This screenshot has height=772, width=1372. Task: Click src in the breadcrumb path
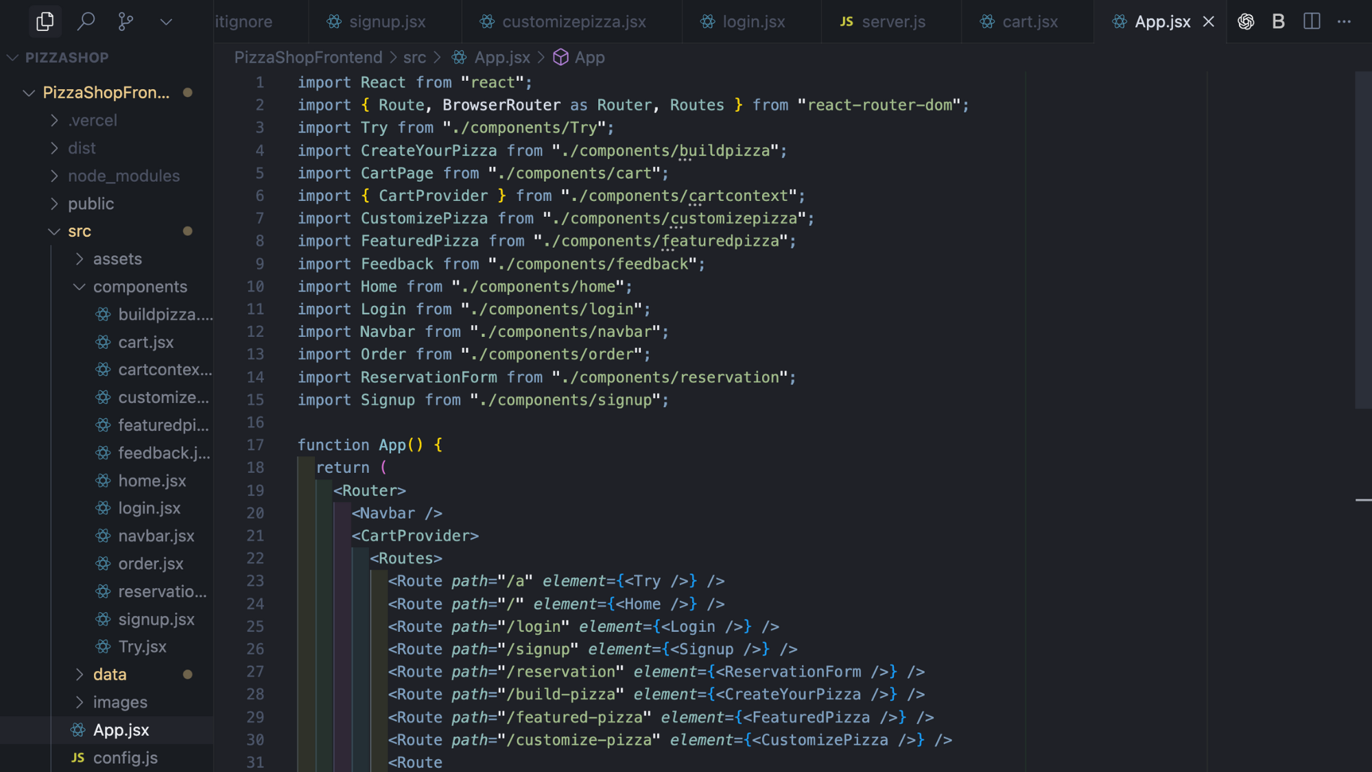[414, 57]
